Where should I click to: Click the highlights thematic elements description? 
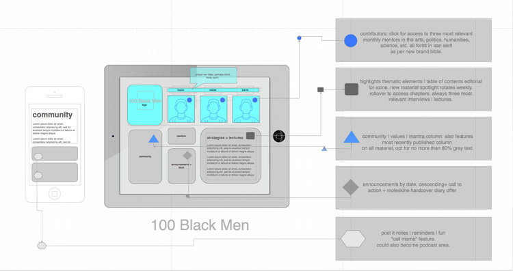click(421, 90)
